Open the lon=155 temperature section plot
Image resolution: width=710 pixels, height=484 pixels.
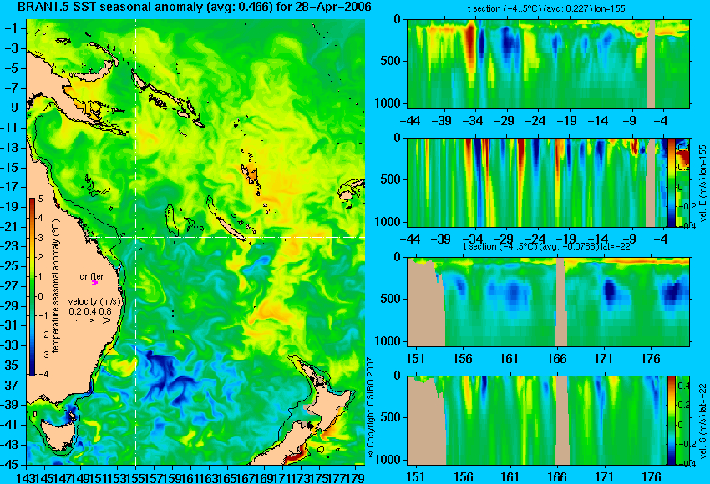(x=549, y=63)
